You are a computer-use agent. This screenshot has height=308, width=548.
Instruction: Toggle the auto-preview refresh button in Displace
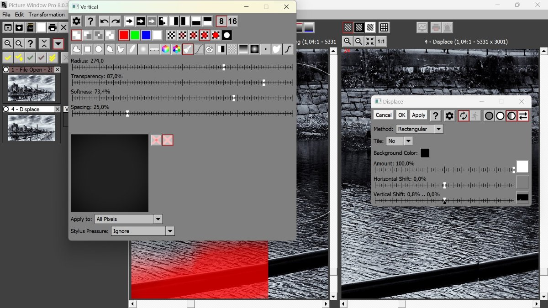[464, 115]
